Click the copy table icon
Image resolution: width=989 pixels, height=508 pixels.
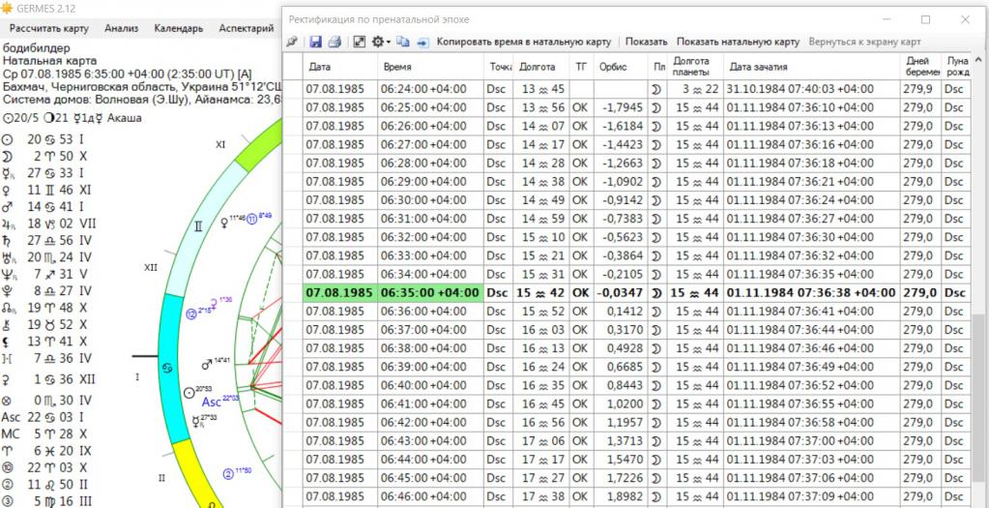(402, 42)
